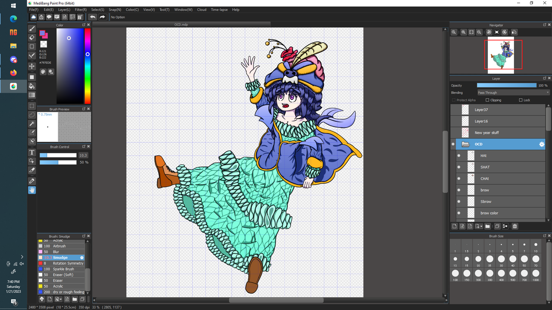Open Firefox from the Windows taskbar
Image resolution: width=552 pixels, height=310 pixels.
[13, 72]
